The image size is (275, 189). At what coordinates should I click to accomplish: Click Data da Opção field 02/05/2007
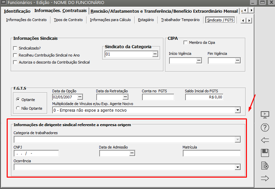click(x=65, y=97)
